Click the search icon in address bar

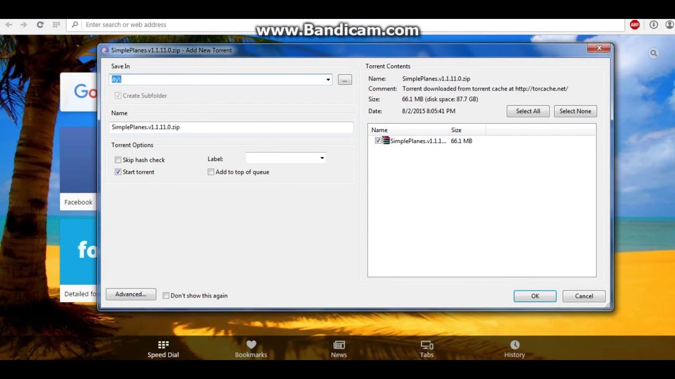(x=75, y=25)
